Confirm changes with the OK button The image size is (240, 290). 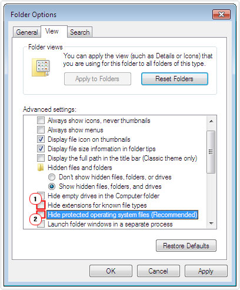pos(111,271)
